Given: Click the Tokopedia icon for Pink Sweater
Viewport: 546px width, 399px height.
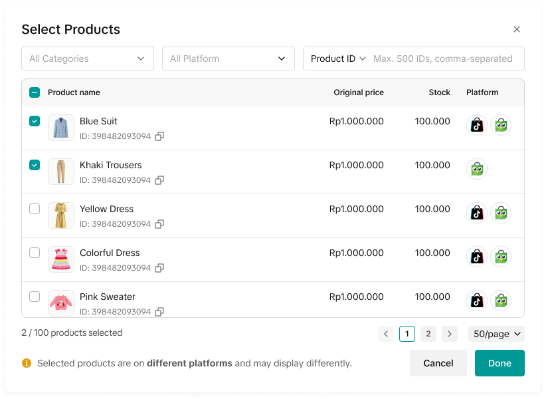Looking at the screenshot, I should click(501, 301).
